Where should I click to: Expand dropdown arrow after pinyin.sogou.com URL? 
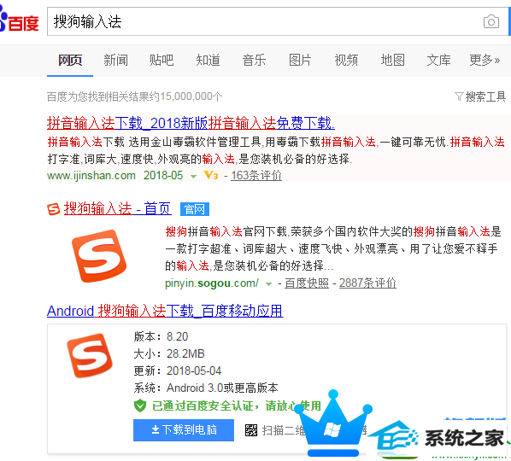[268, 284]
